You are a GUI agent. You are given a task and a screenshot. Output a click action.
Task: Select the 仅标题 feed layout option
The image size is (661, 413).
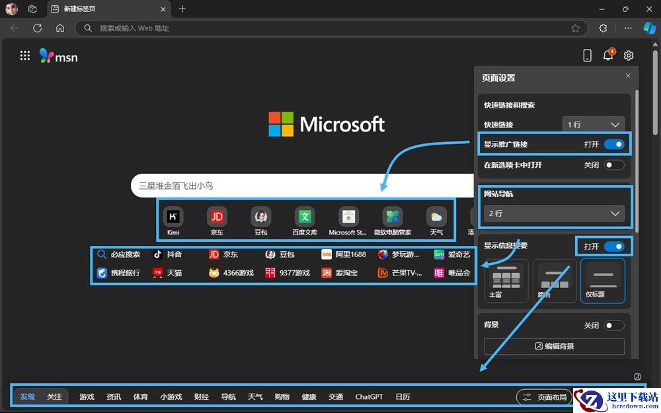(603, 281)
